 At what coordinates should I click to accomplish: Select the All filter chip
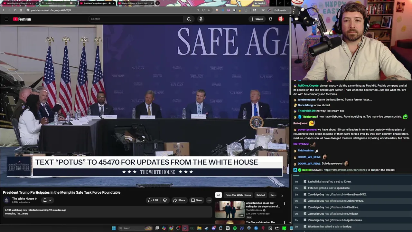coord(219,195)
